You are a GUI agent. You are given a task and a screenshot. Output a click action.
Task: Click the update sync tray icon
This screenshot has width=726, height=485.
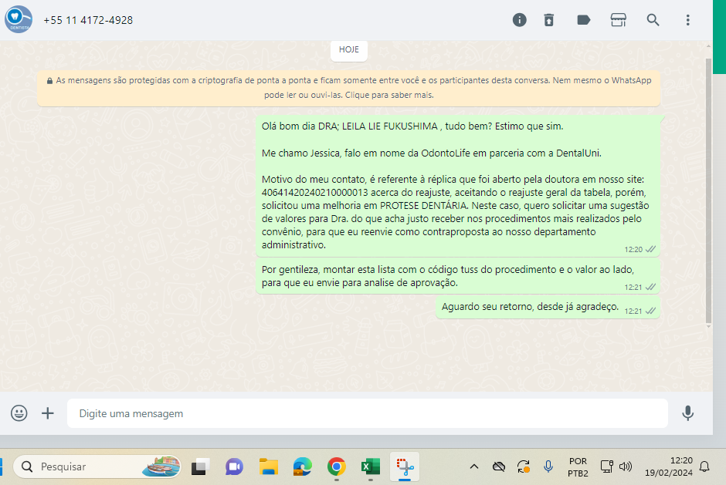(x=524, y=467)
